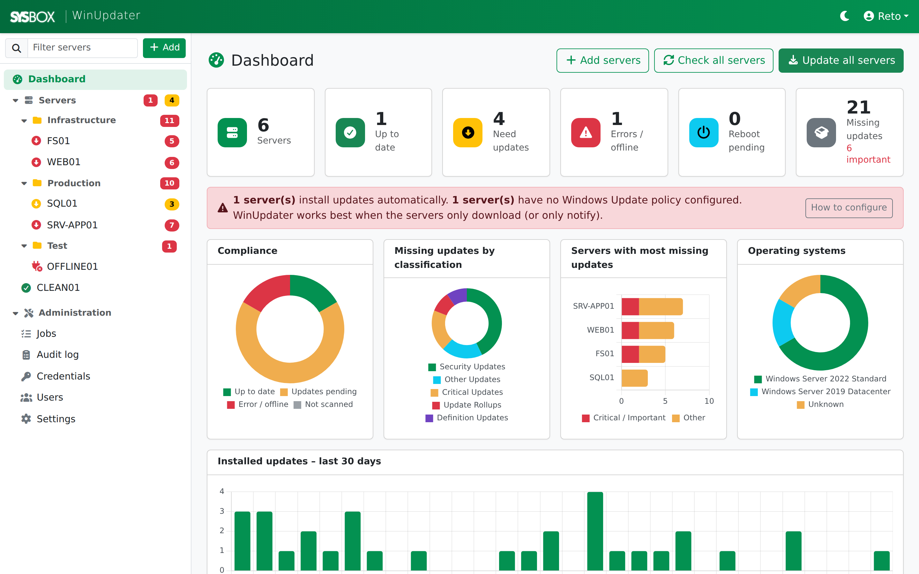The height and width of the screenshot is (574, 919).
Task: Toggle Security Updates legend swatch
Action: 432,367
